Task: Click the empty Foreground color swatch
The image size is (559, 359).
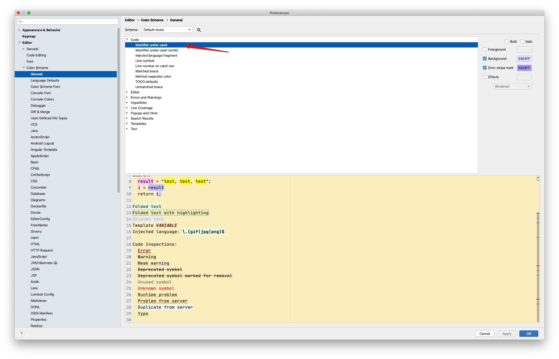Action: [x=524, y=49]
